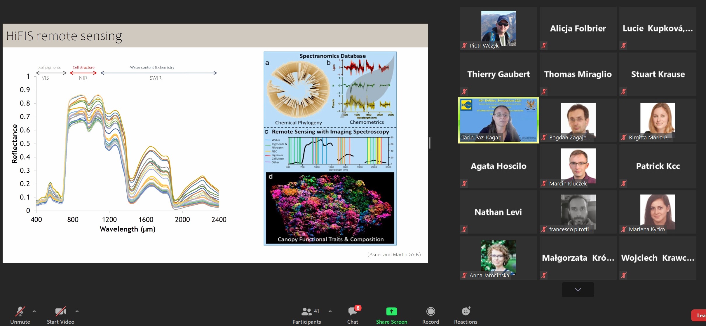The image size is (706, 326).
Task: Click Piotr Wezyk's muted microphone icon
Action: (464, 45)
